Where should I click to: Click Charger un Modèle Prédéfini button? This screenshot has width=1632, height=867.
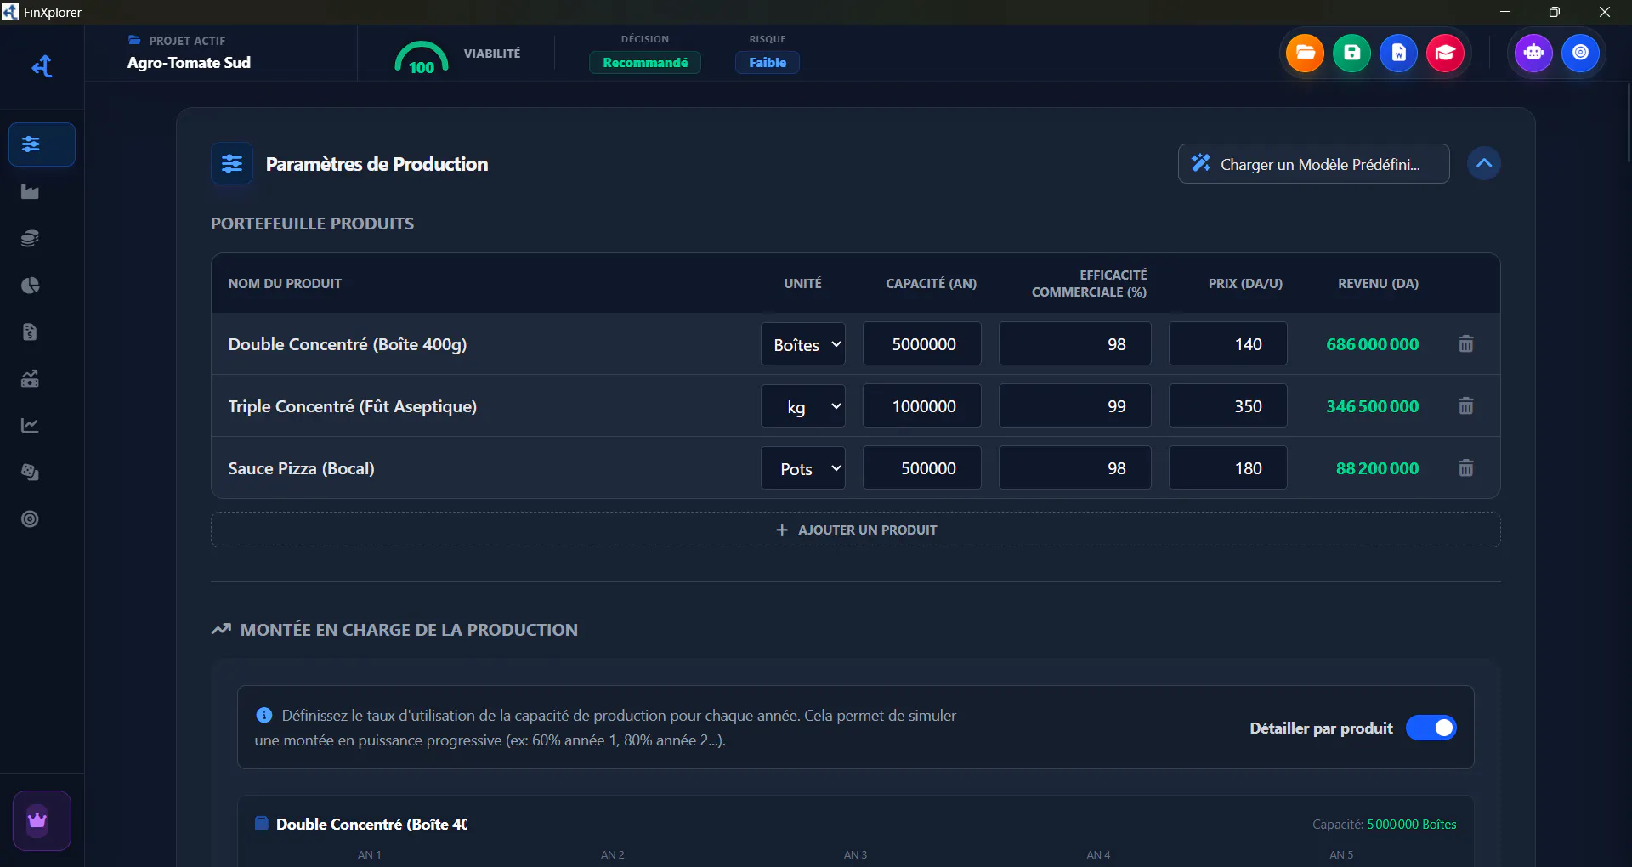click(1314, 163)
